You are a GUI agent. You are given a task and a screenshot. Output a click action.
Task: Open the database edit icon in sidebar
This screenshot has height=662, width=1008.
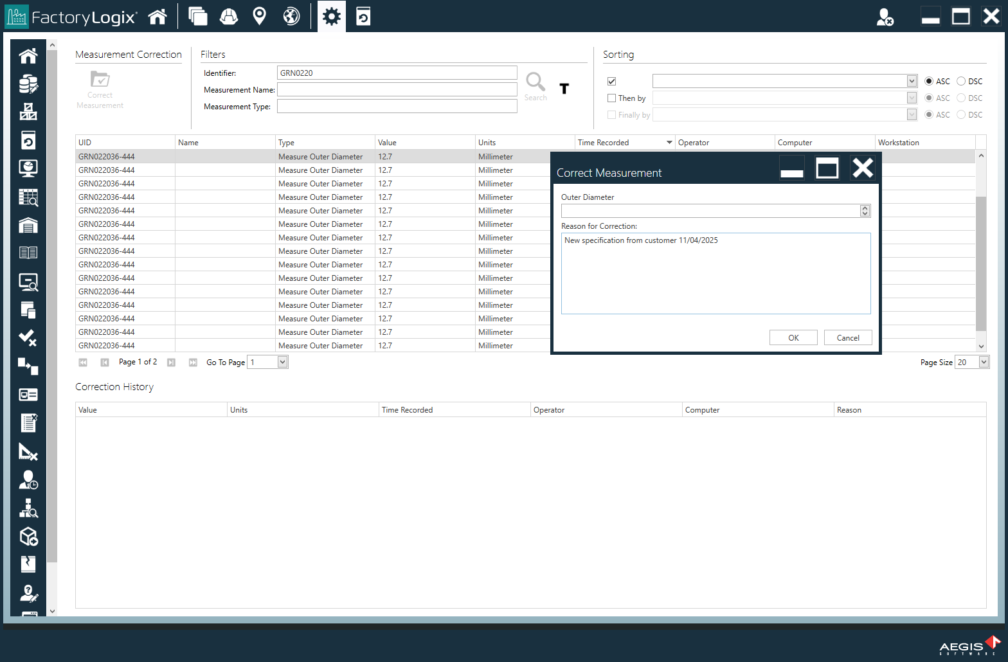tap(28, 84)
